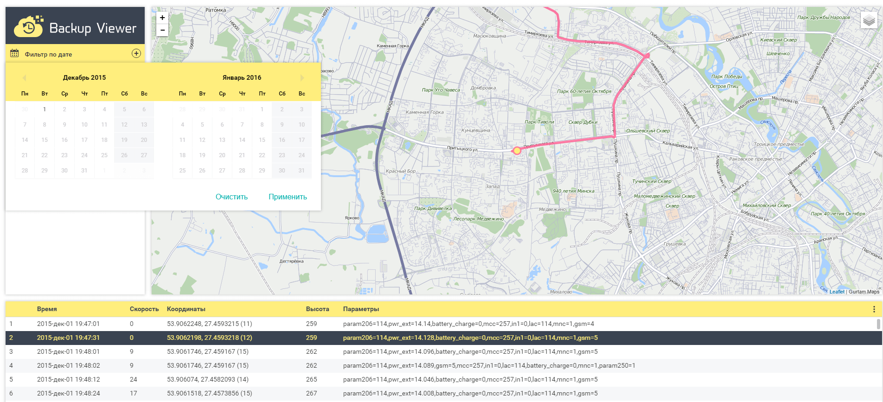
Task: Open the map layers switcher
Action: tap(869, 20)
